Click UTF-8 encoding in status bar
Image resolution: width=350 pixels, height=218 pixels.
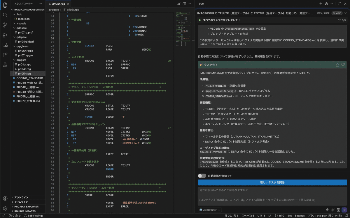(x=261, y=216)
